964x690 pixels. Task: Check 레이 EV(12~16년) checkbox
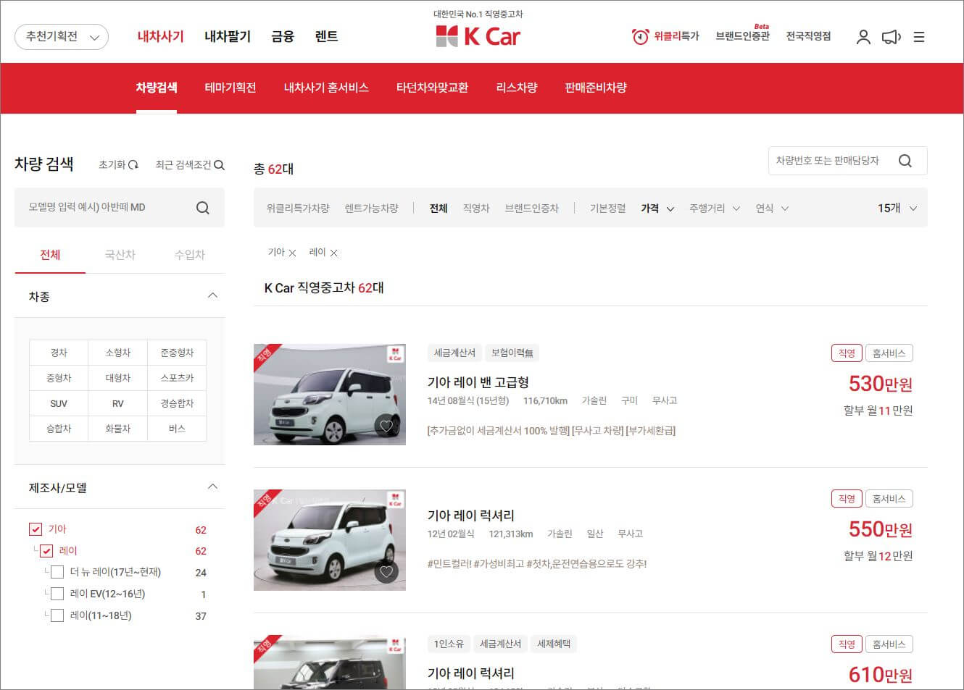pyautogui.click(x=57, y=594)
